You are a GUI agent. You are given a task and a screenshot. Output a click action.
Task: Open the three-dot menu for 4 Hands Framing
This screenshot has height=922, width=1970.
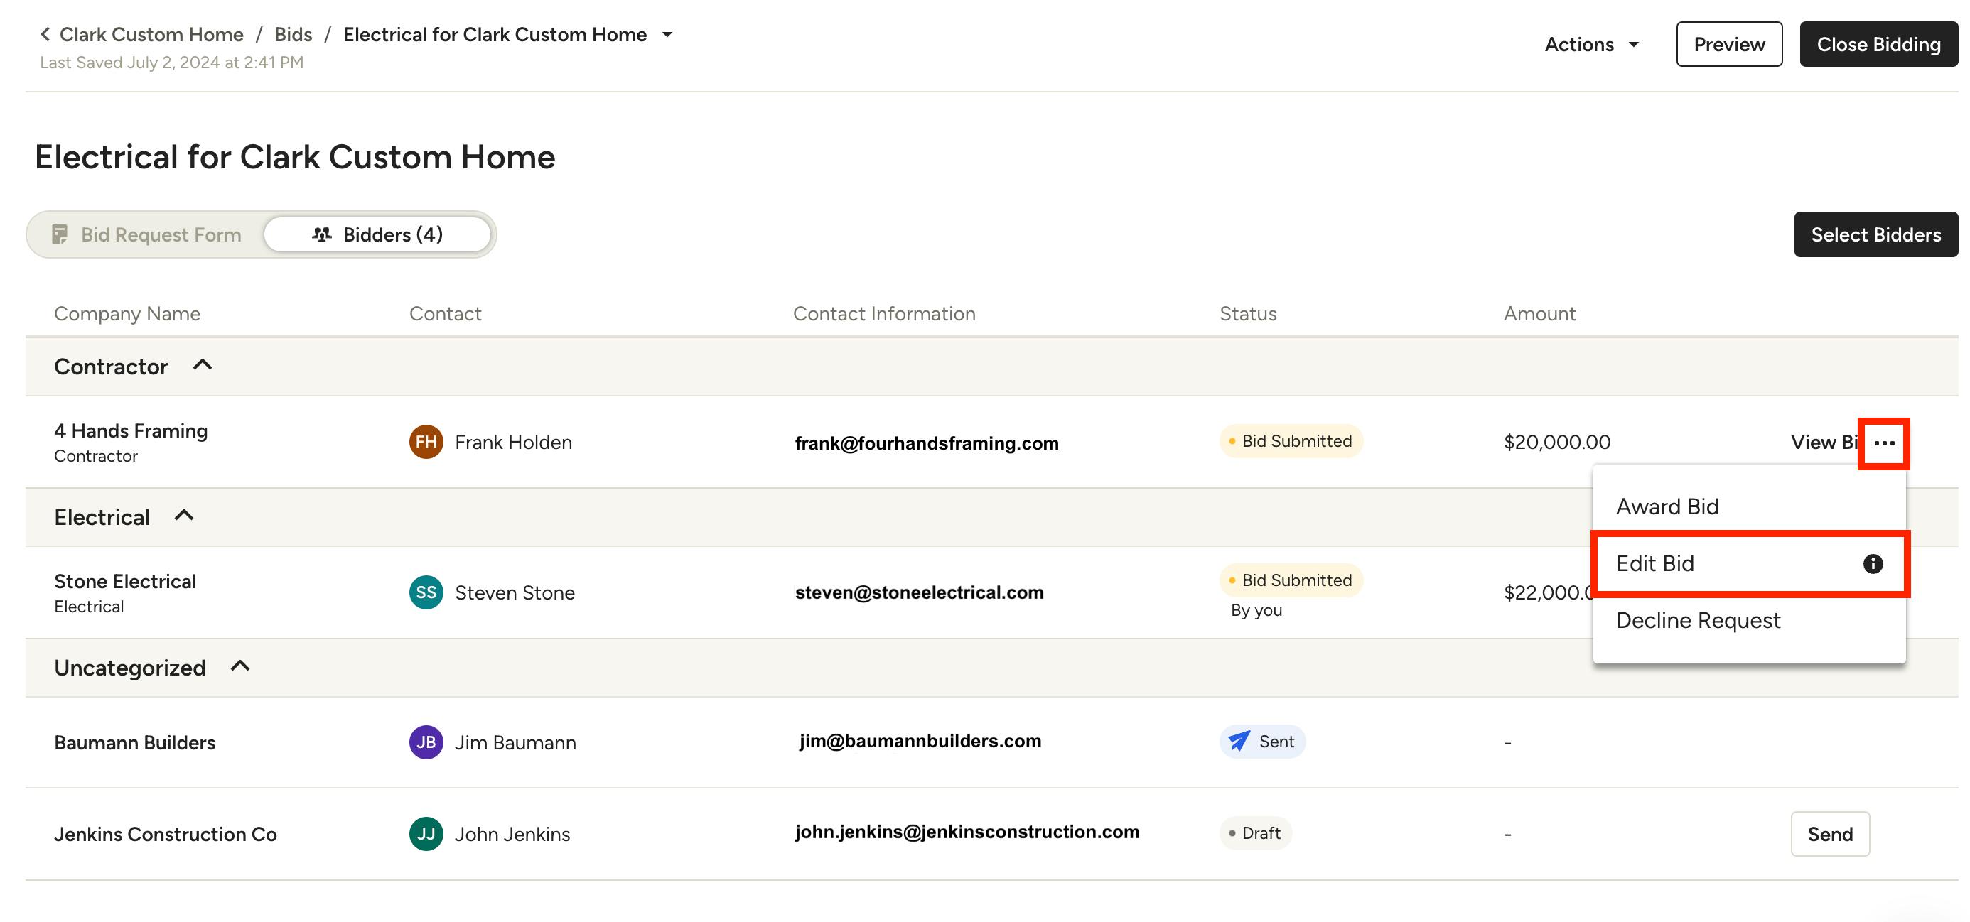(x=1883, y=443)
